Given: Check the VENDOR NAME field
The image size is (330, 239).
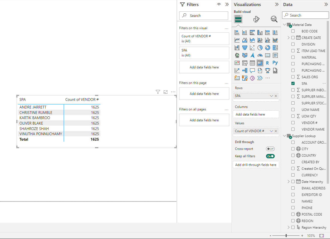Looking at the screenshot, I should pyautogui.click(x=293, y=129).
